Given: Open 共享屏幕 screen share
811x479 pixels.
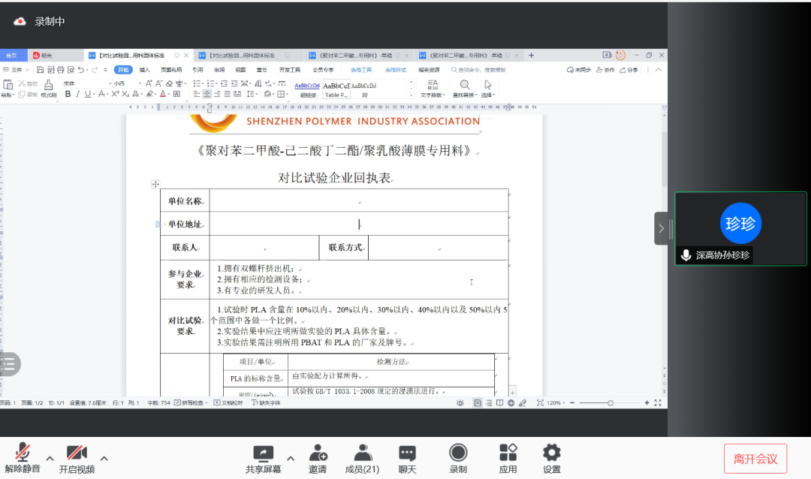Looking at the screenshot, I should [264, 458].
